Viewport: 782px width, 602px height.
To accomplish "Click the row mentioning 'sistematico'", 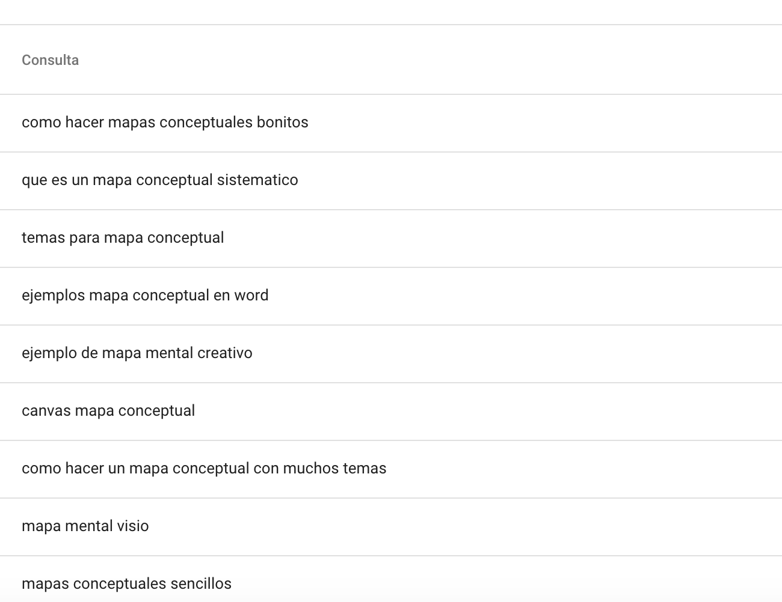I will (x=391, y=181).
